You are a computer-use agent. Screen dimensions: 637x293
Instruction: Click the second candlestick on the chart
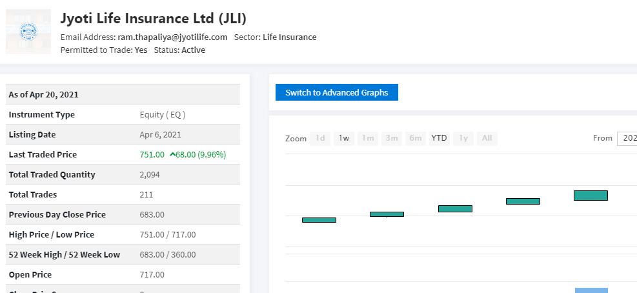pos(387,214)
